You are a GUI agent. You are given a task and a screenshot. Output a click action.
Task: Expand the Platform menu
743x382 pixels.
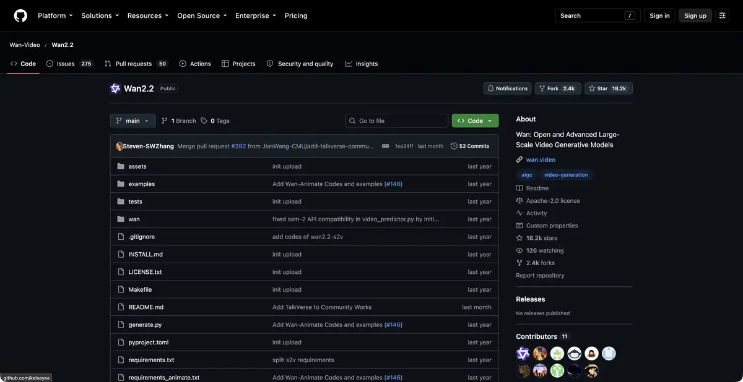click(55, 15)
